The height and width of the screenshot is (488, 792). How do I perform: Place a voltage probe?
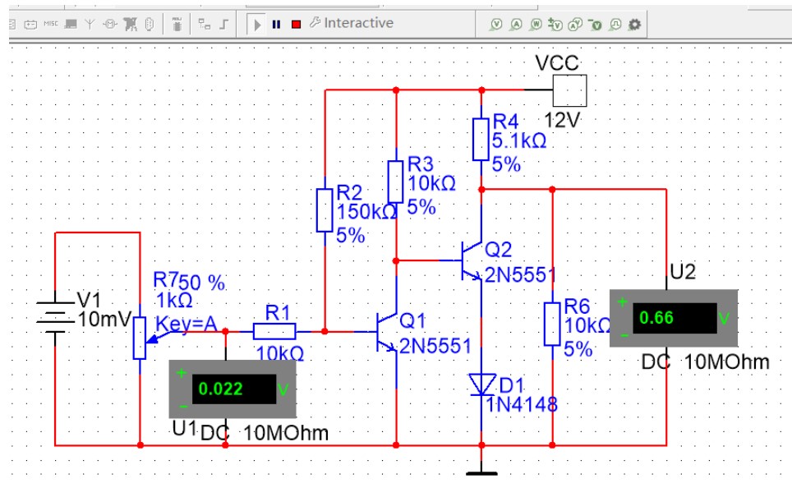coord(496,24)
